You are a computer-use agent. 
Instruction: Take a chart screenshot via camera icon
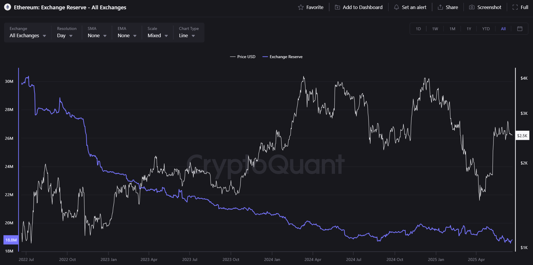point(472,7)
